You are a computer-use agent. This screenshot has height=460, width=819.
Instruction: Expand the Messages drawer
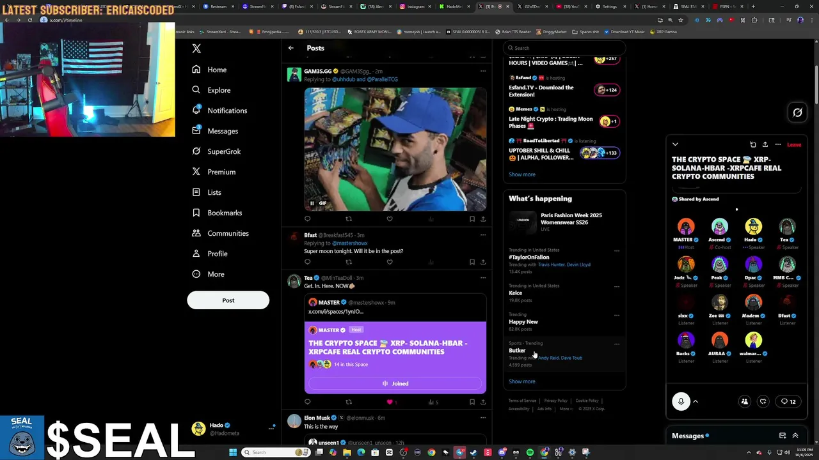[795, 436]
